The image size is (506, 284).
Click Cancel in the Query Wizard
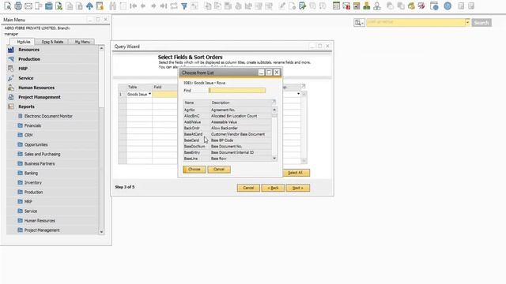coord(248,188)
